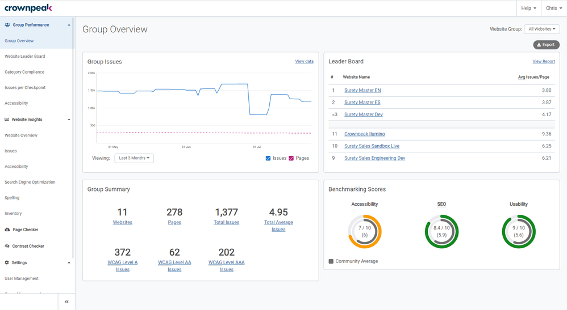Toggle the Issues checkbox in chart legend
This screenshot has height=310, width=567.
[x=268, y=158]
